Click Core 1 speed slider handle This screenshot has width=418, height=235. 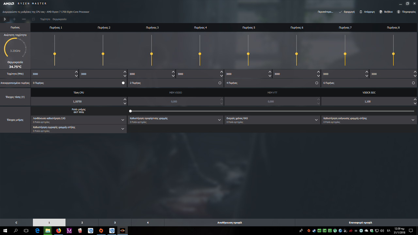[x=55, y=54]
